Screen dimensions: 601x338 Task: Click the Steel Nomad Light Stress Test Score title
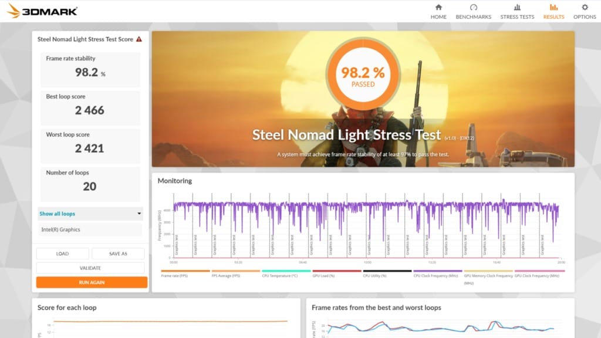[85, 39]
